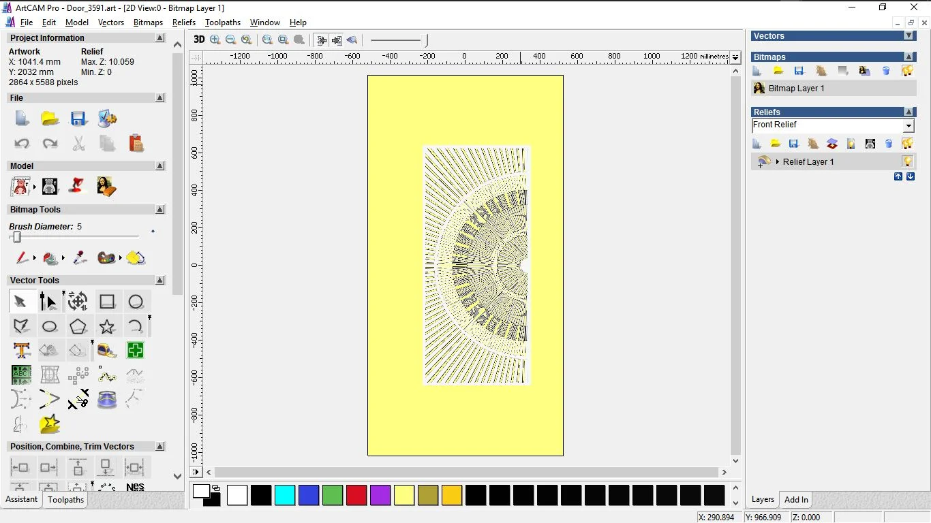The height and width of the screenshot is (523, 931).
Task: Open the Toolpaths menu
Action: coord(222,22)
